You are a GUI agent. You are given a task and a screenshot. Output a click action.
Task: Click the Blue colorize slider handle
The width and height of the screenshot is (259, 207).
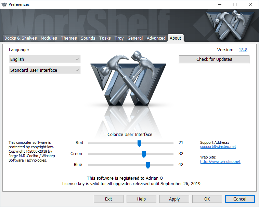148,165
